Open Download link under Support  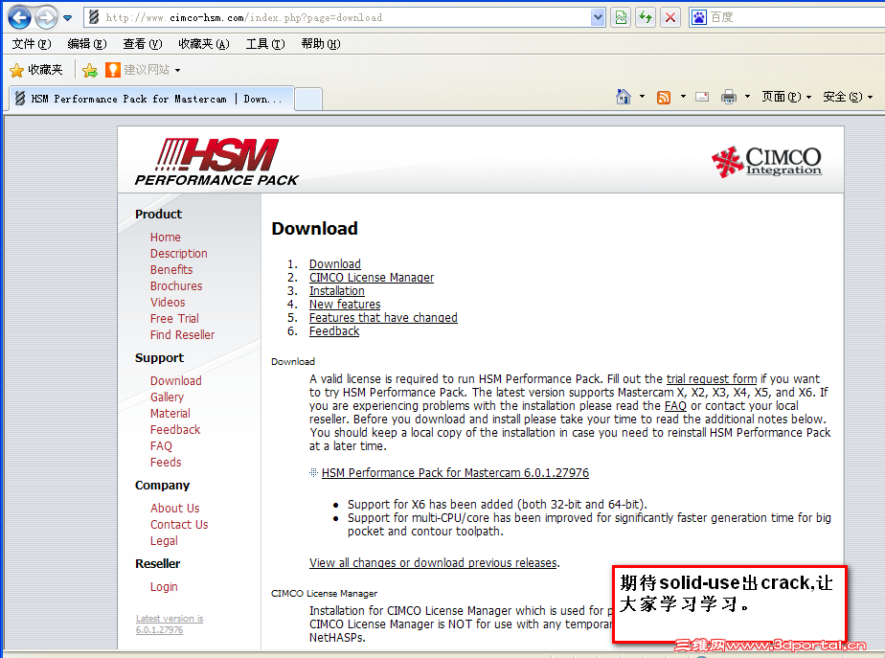click(176, 381)
